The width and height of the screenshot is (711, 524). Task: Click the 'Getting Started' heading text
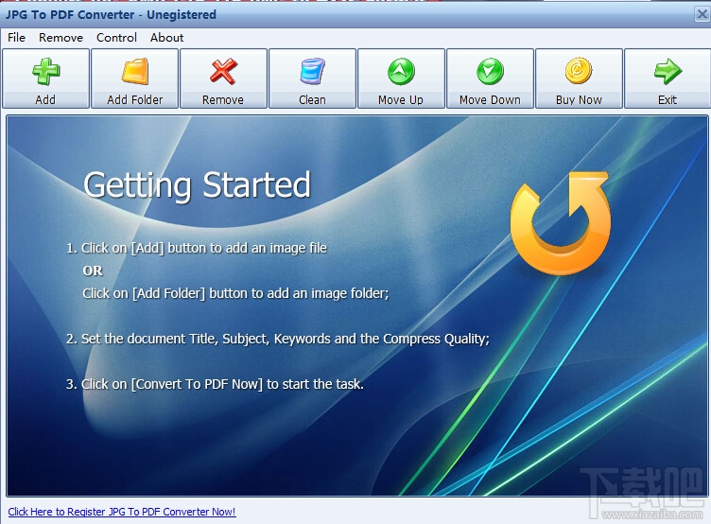click(x=198, y=185)
